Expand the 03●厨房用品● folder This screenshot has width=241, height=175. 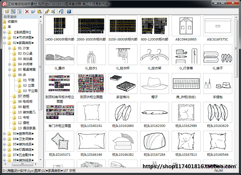(4, 134)
